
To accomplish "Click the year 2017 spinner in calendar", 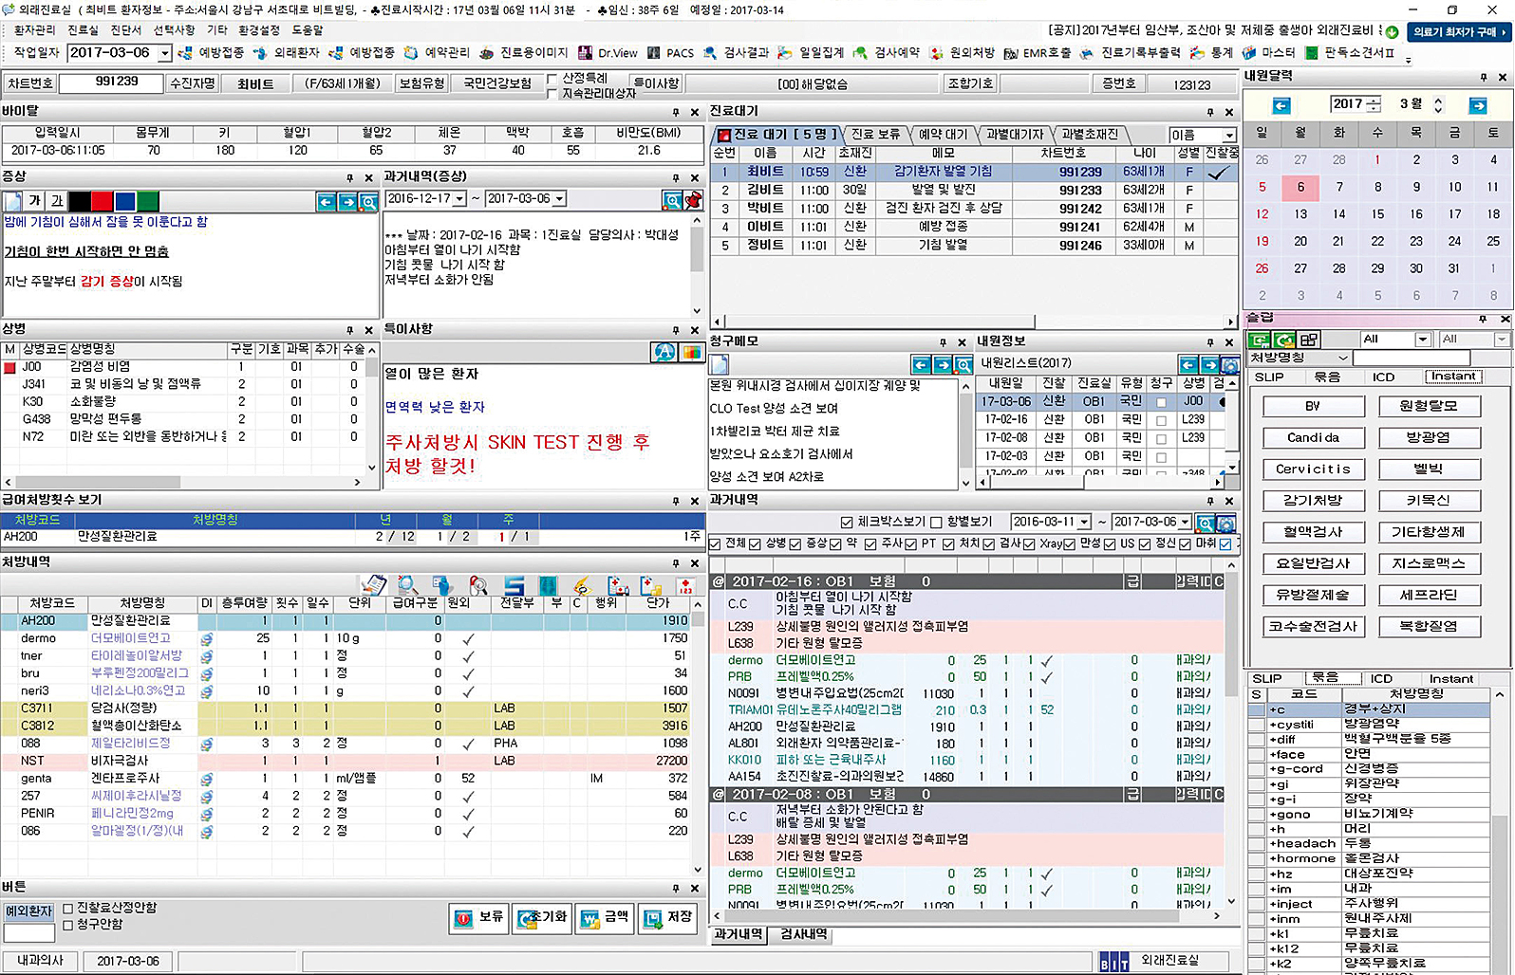I will tap(1375, 104).
